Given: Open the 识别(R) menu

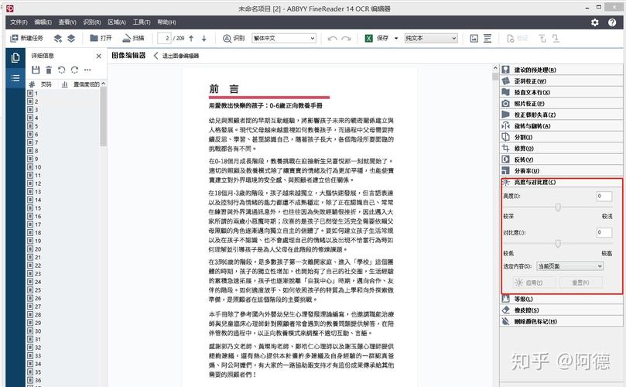Looking at the screenshot, I should [x=92, y=22].
